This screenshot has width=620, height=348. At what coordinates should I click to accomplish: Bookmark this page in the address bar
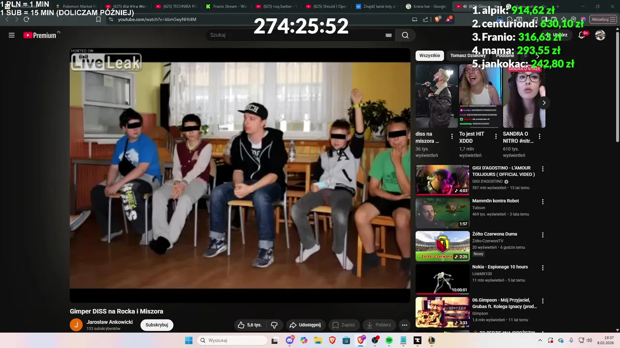click(x=98, y=19)
